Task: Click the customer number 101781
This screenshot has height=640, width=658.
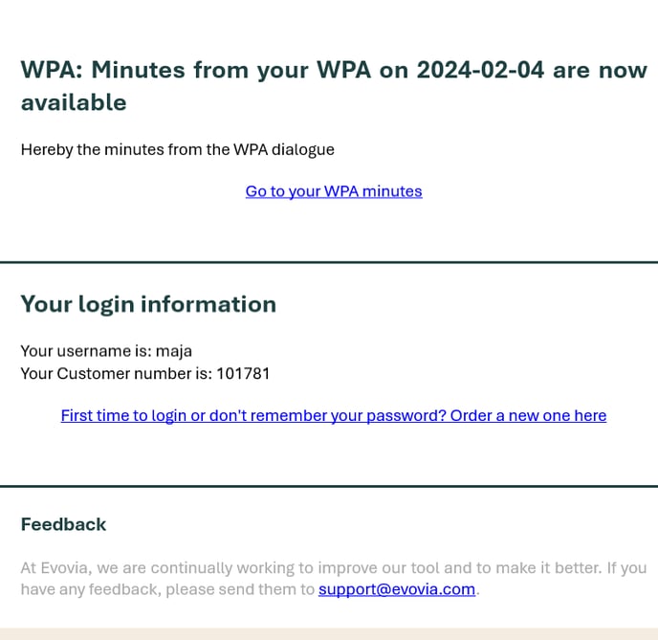Action: click(243, 373)
